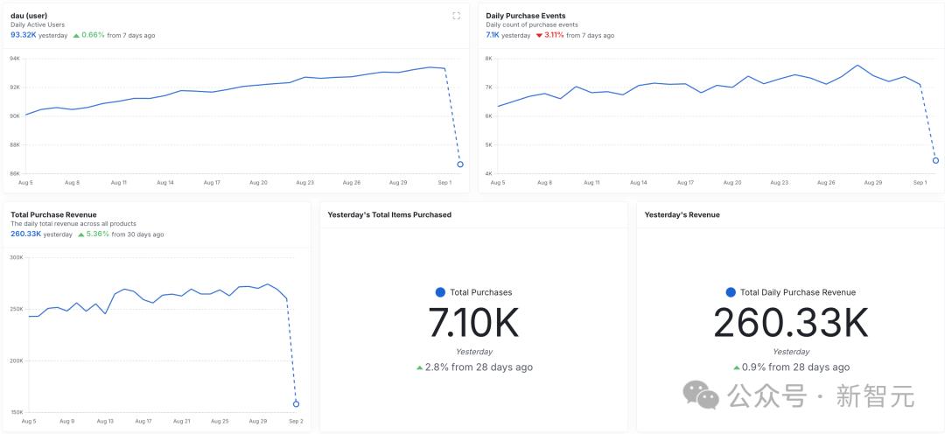Click the red down arrow beside 3.11%

coord(539,36)
